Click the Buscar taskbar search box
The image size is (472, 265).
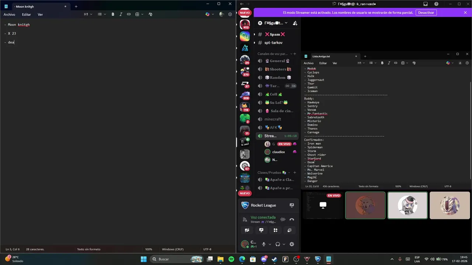177,259
